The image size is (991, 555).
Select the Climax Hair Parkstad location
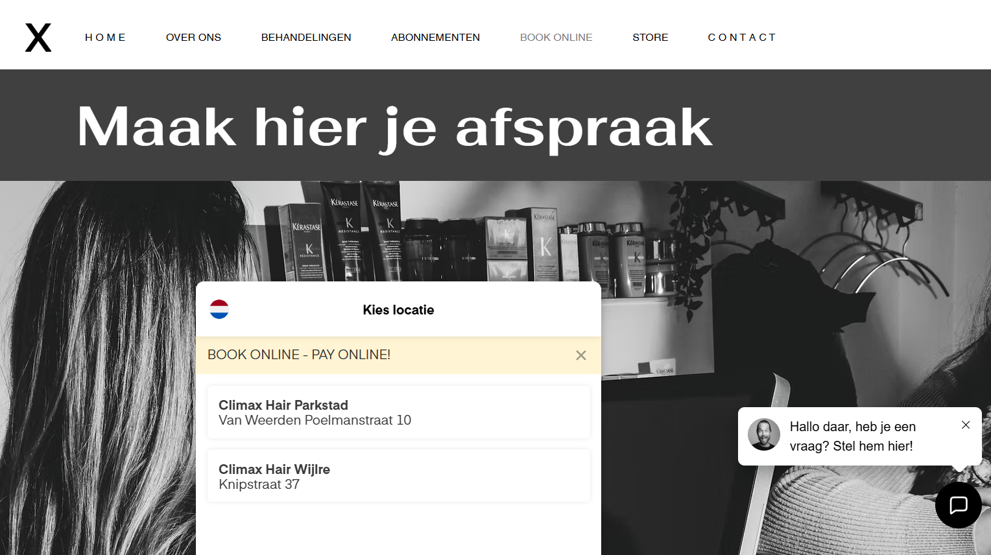pos(398,412)
